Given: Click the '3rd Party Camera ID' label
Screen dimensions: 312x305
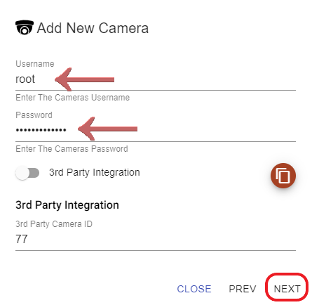Looking at the screenshot, I should tap(54, 224).
